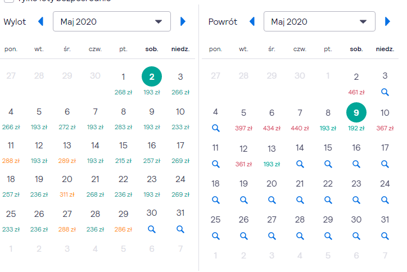The image size is (407, 272).
Task: Go to next month in Wylot calendar
Action: (x=183, y=21)
